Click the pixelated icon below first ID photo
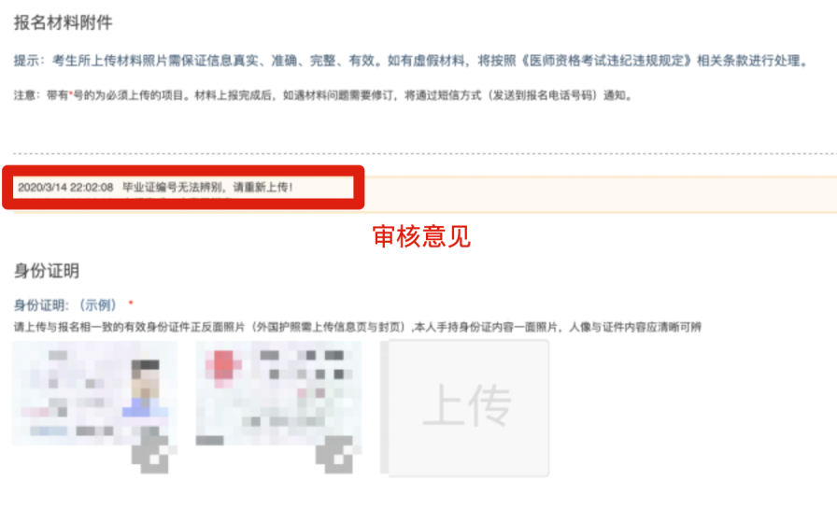This screenshot has width=837, height=509. point(153,455)
